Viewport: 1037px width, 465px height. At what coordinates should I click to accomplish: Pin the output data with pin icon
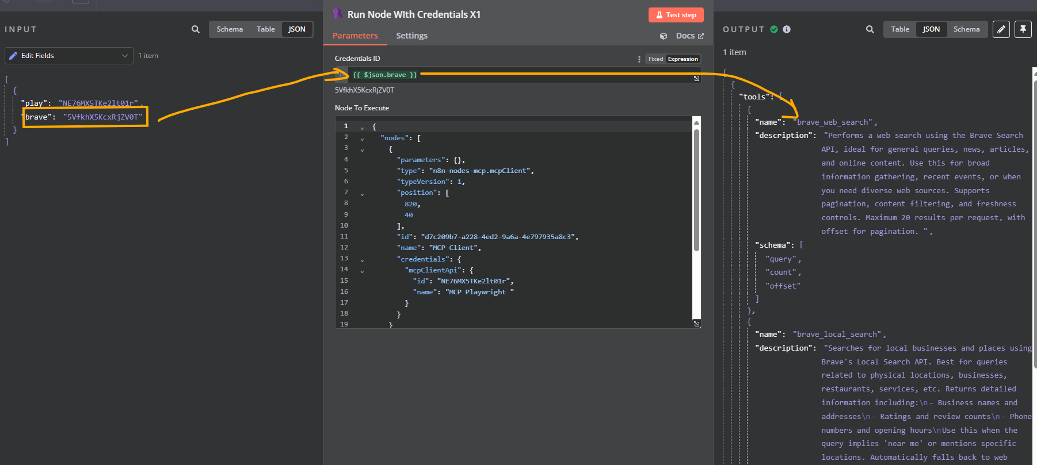coord(1023,29)
